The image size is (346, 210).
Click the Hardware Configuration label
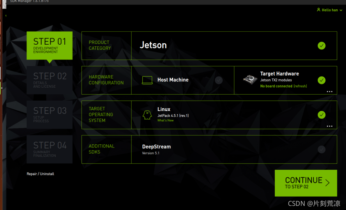(x=106, y=80)
